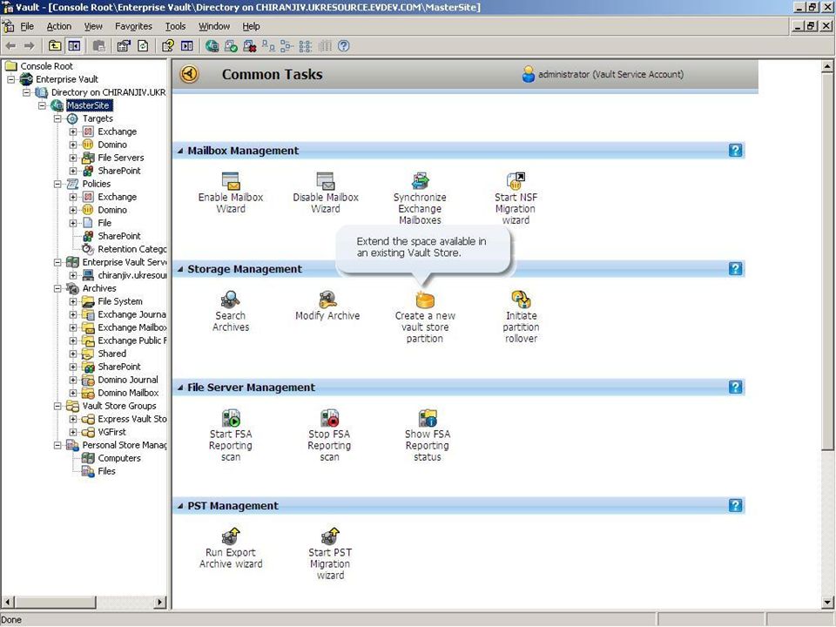The height and width of the screenshot is (627, 836).
Task: Select Domino Mailbox archives node
Action: pos(128,393)
